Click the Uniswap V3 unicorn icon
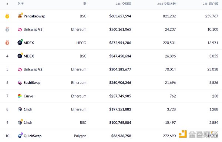The width and height of the screenshot is (222, 142). tap(20, 29)
